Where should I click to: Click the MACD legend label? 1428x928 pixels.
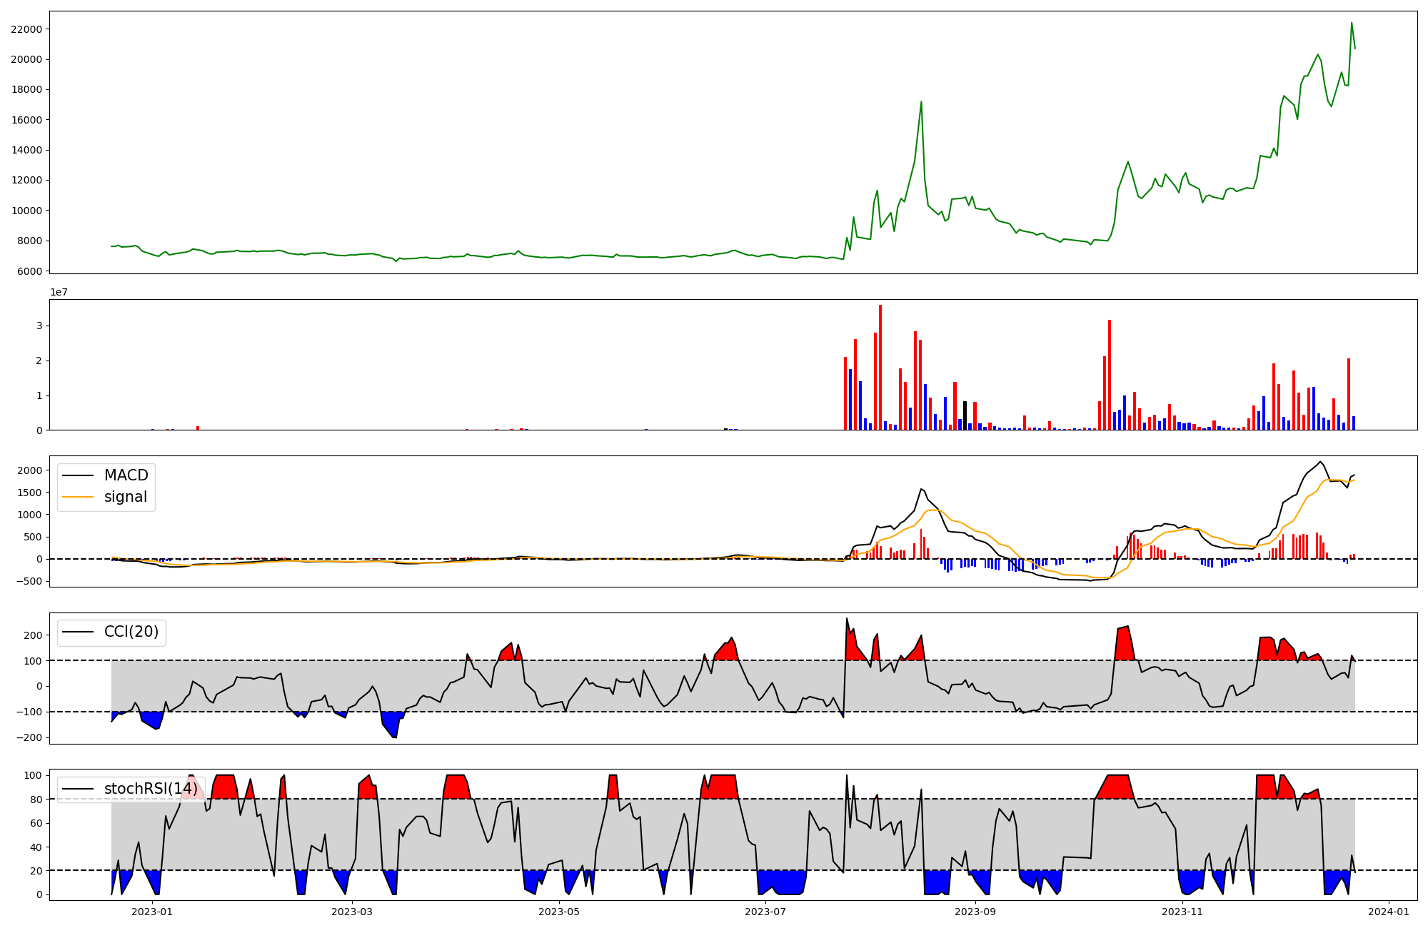pos(126,475)
